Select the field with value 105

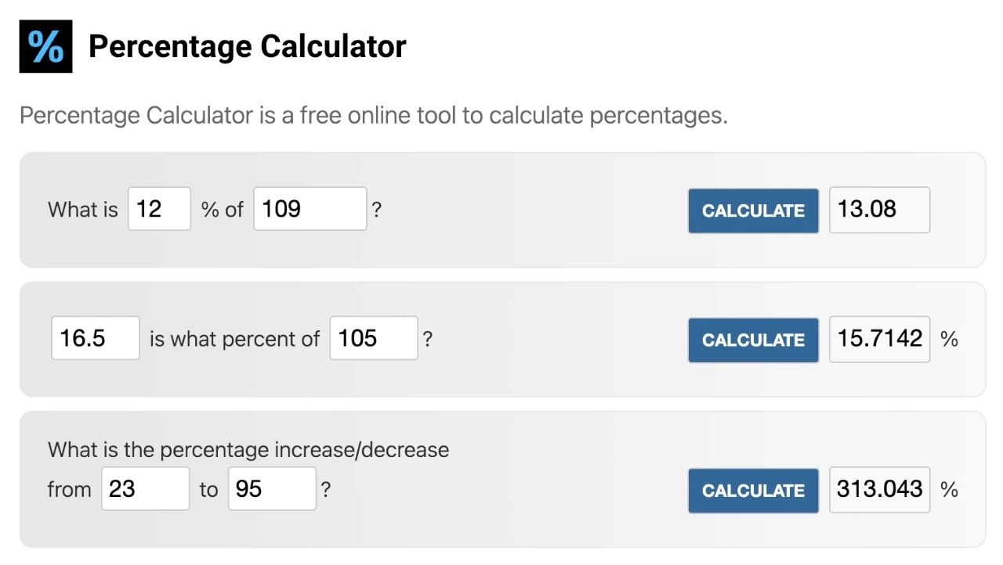[x=374, y=338]
